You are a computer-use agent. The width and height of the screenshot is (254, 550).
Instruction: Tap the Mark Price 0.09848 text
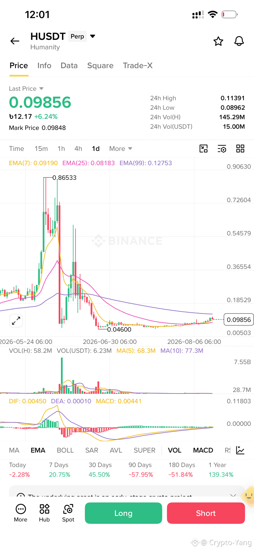tap(37, 128)
